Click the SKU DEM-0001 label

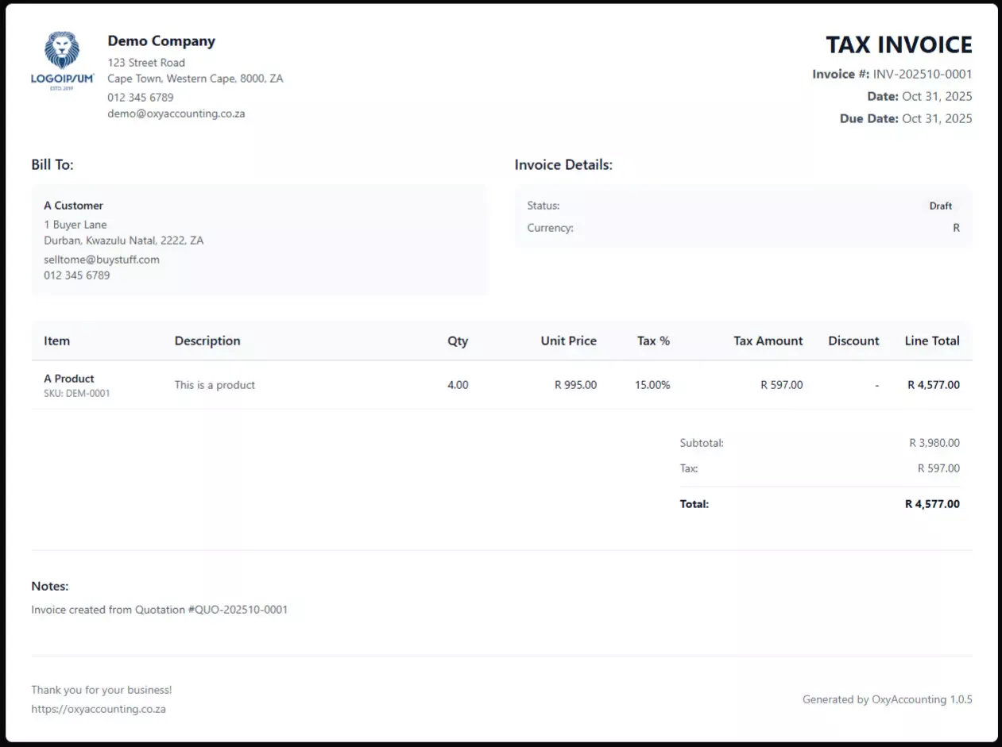(77, 393)
